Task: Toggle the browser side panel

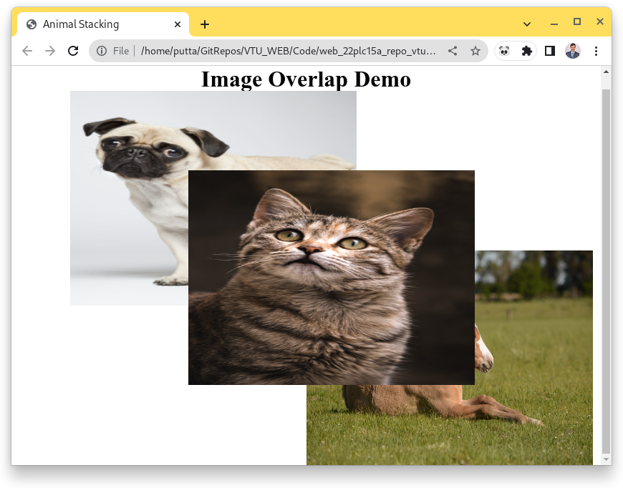Action: [x=550, y=51]
